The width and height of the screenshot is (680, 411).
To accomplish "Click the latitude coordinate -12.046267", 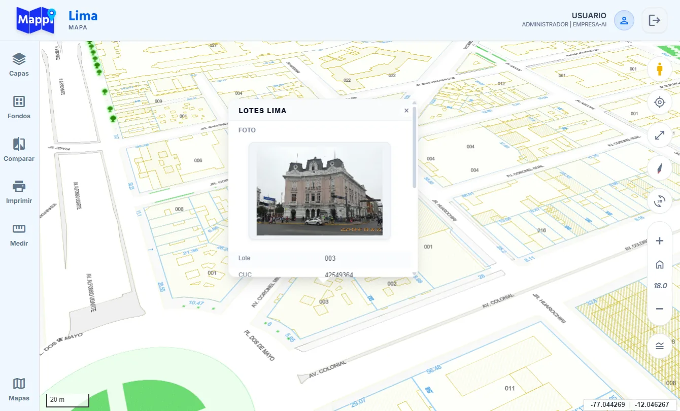I will click(x=652, y=404).
